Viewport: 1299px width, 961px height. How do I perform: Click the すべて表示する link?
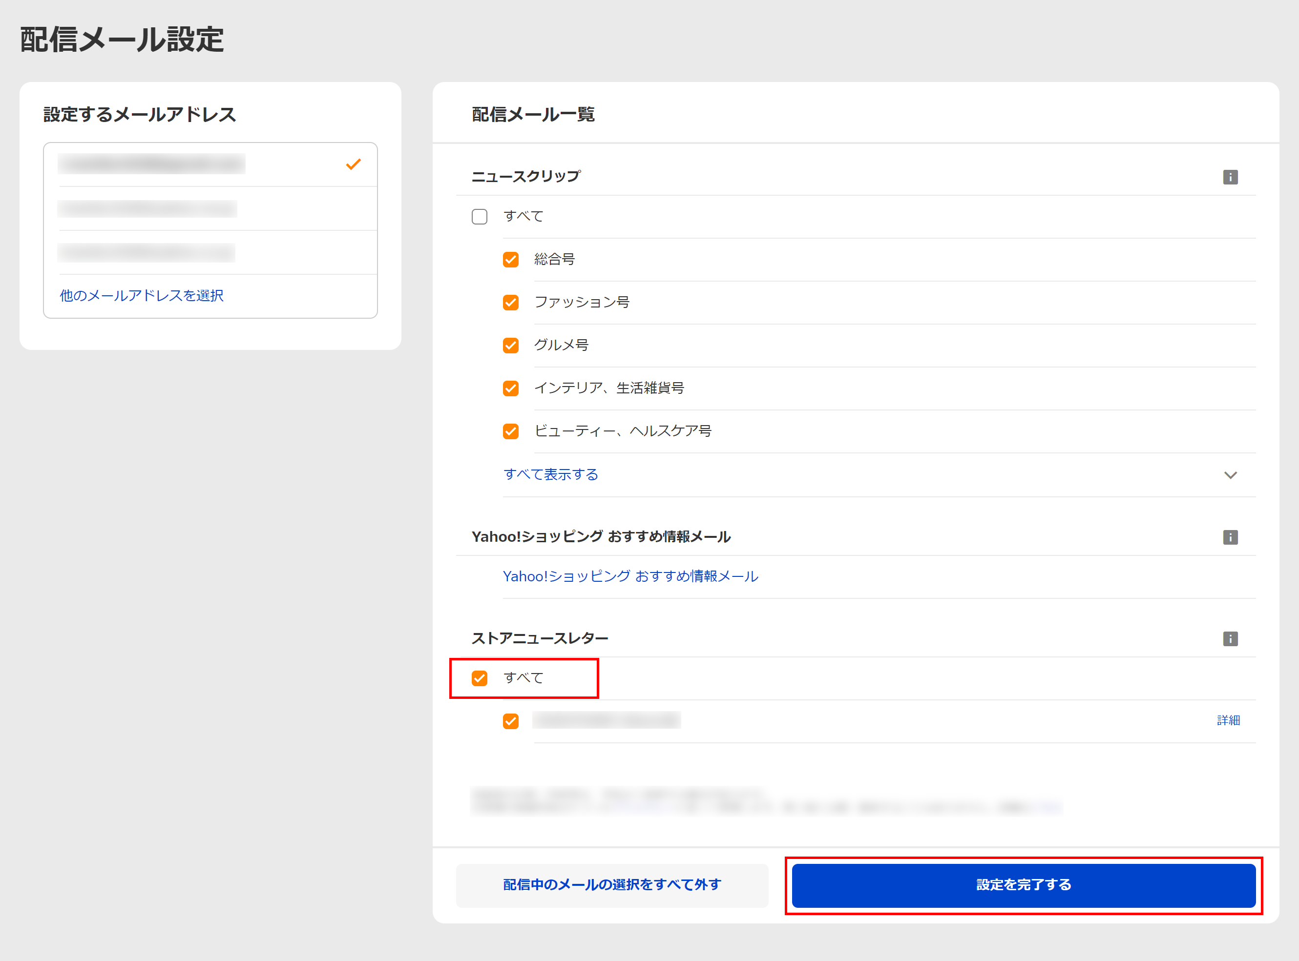coord(550,475)
